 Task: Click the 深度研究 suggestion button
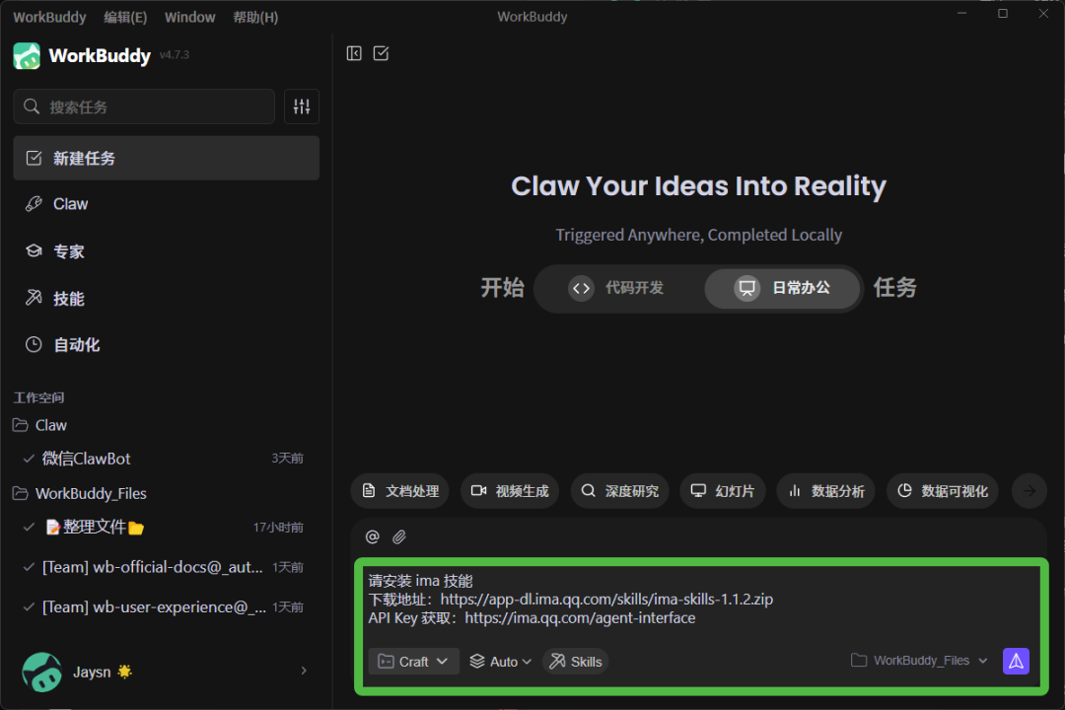pos(619,491)
